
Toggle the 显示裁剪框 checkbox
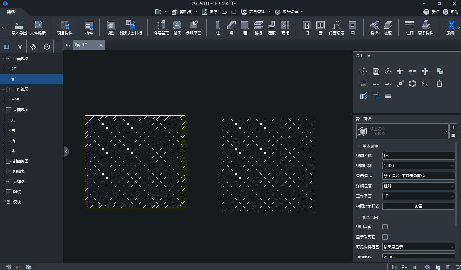coord(385,237)
